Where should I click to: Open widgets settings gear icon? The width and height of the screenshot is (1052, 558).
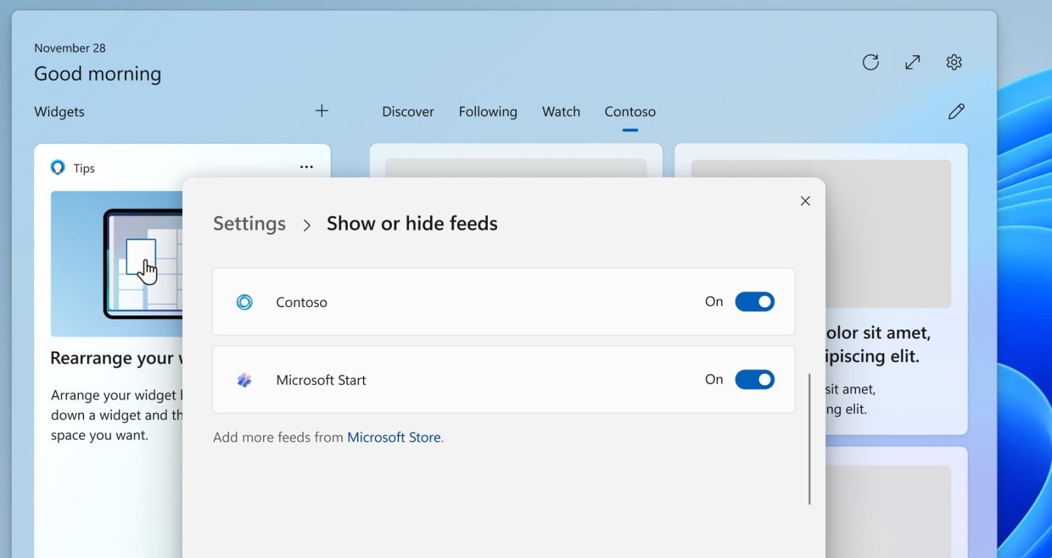954,62
